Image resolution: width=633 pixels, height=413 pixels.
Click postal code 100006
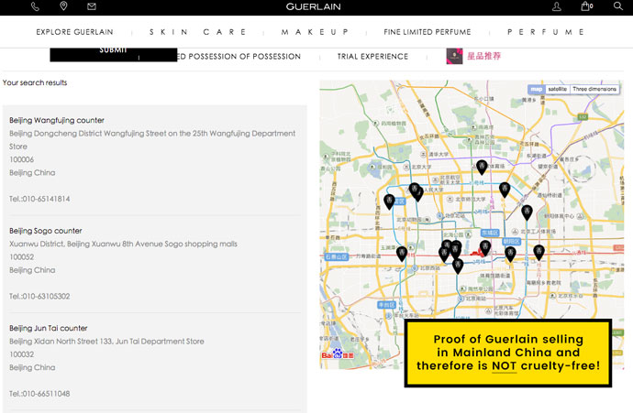click(x=21, y=159)
